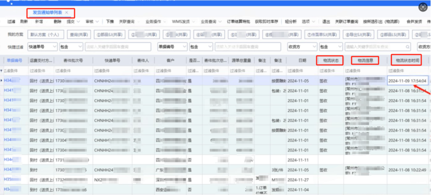Image resolution: width=431 pixels, height=195 pixels.
Task: Click the keyword input beside 快递单号 filter
Action: [x=118, y=47]
